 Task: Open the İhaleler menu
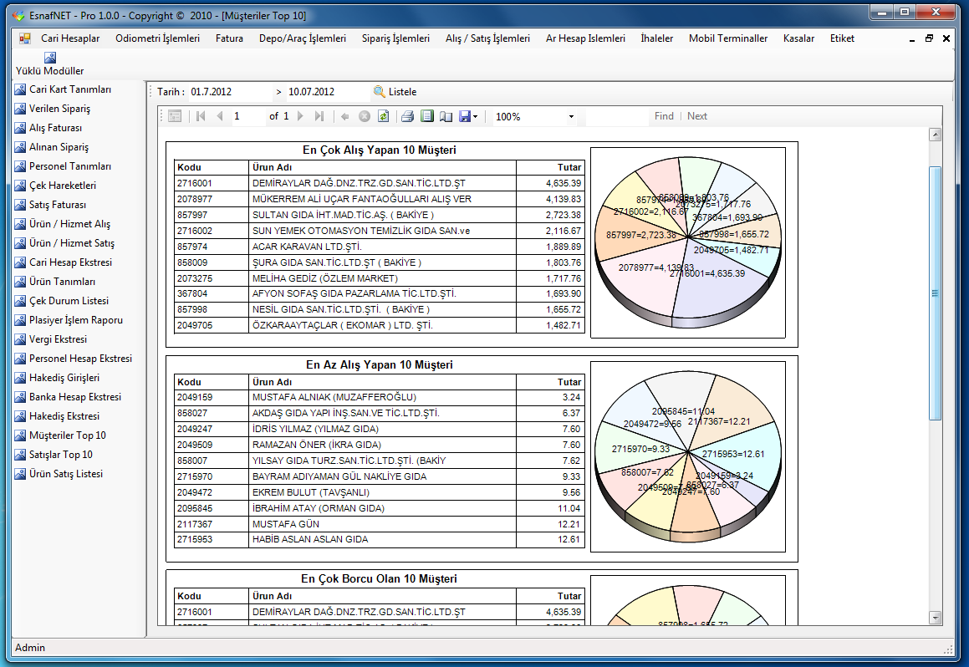coord(657,38)
